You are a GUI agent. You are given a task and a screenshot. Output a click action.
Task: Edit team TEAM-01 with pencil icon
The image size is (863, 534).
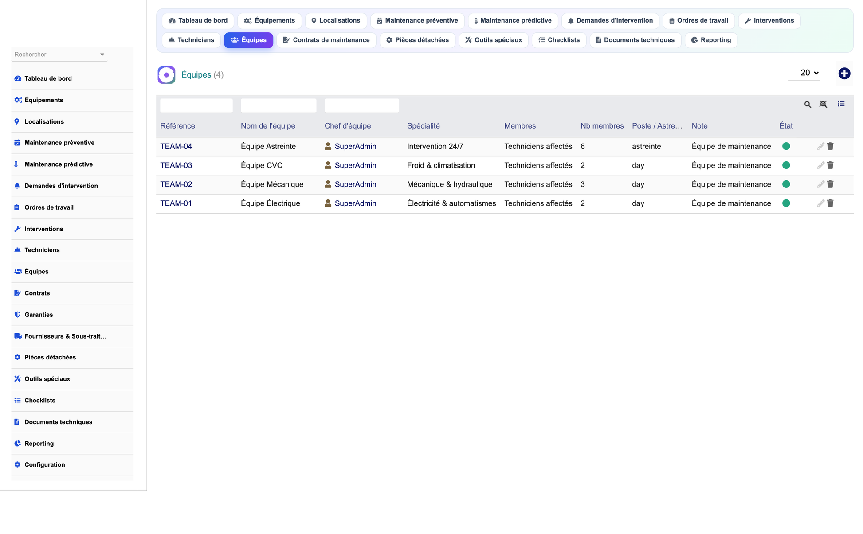pos(820,203)
